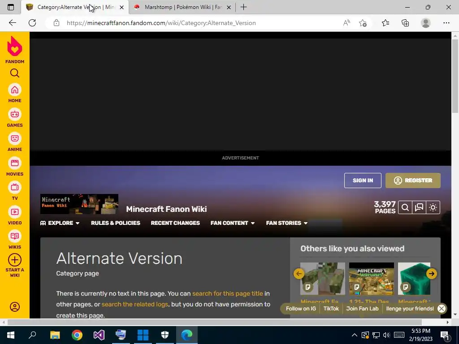Follow 'search the related logs' link
459x344 pixels.
tap(134, 304)
